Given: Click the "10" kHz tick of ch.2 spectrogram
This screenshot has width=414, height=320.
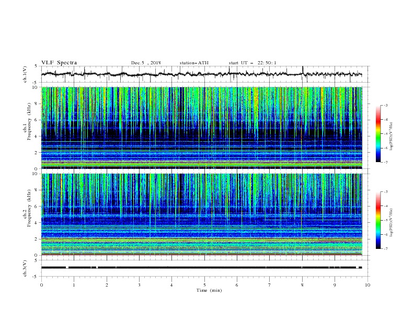Looking at the screenshot, I should click(x=35, y=174).
